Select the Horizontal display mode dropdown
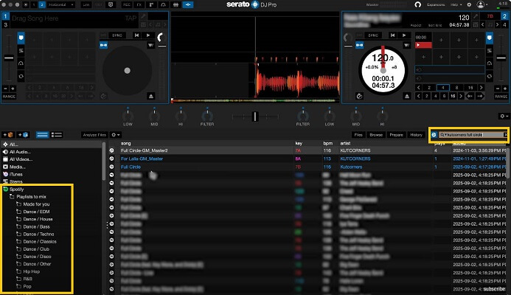This screenshot has width=511, height=295. coord(60,4)
